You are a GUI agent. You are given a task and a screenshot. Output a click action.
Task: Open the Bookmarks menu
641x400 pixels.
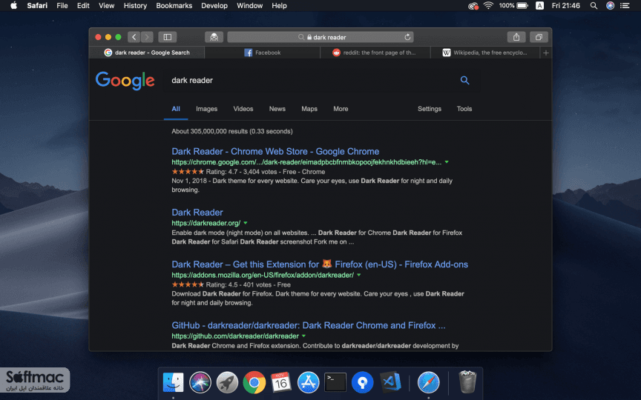tap(174, 6)
